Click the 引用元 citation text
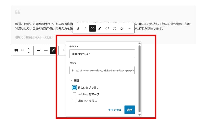 pos(34,37)
